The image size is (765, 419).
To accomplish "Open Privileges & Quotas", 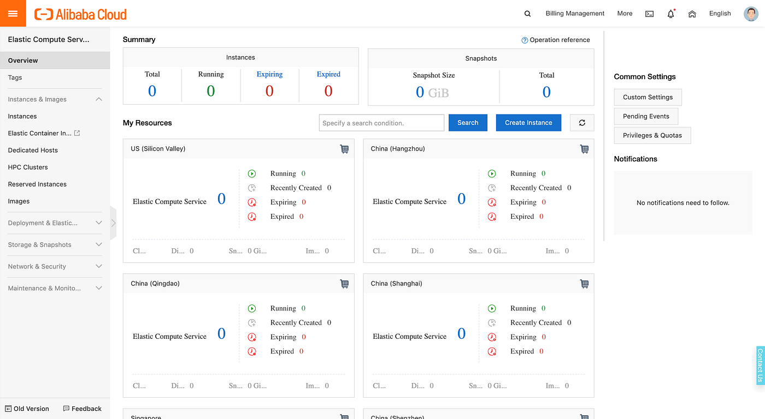I will pos(652,135).
